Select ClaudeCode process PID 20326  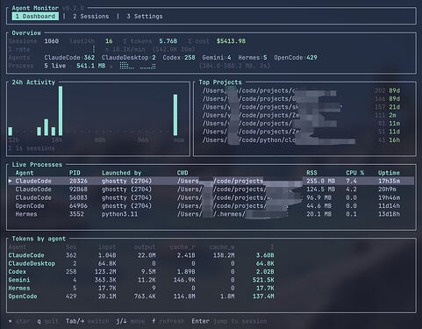pyautogui.click(x=211, y=181)
